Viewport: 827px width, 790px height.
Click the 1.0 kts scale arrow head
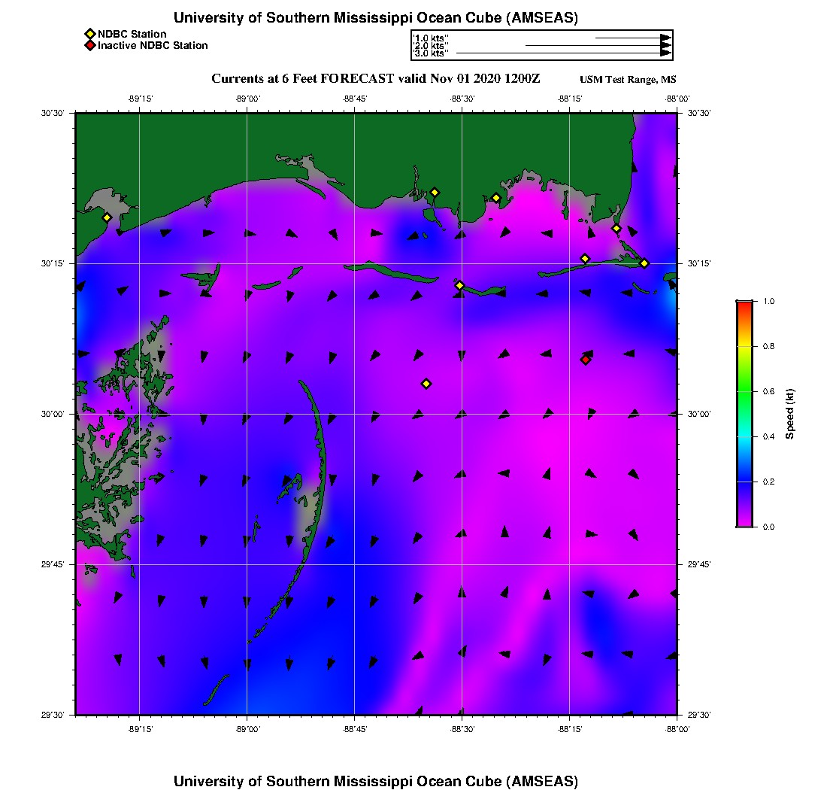(665, 38)
